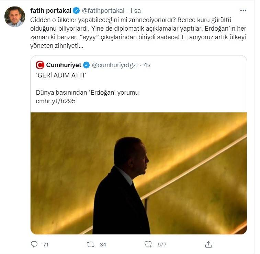Viewport: 260px width, 254px height.
Task: Click the Cumhuriyet logo avatar
Action: 40,65
